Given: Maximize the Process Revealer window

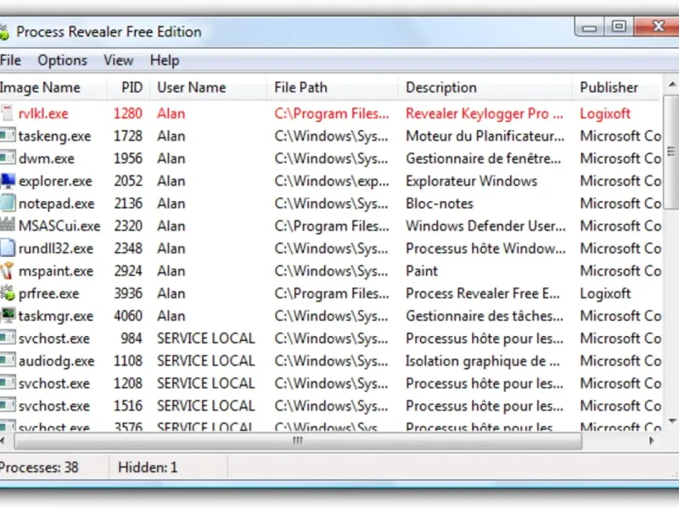Looking at the screenshot, I should tap(619, 27).
